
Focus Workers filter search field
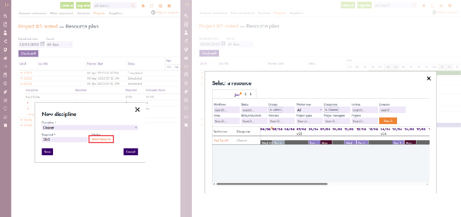pyautogui.click(x=281, y=121)
